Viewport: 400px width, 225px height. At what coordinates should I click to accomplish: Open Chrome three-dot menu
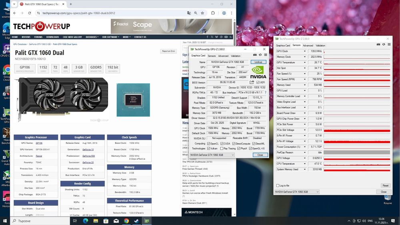[x=231, y=13]
